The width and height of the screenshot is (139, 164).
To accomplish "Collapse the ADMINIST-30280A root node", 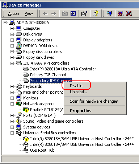I will pyautogui.click(x=5, y=22).
